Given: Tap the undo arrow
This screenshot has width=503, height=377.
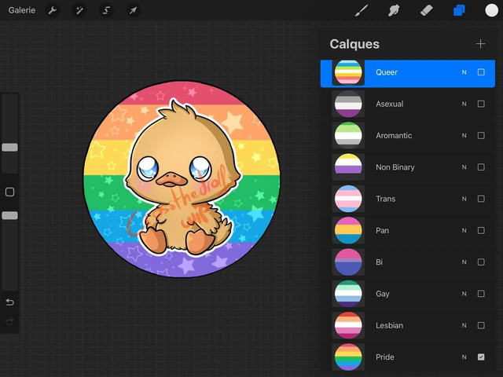Looking at the screenshot, I should coord(9,302).
